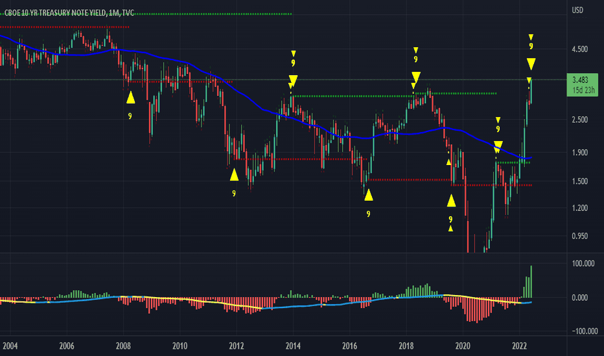Click the 2018 year on time axis
The width and height of the screenshot is (604, 356).
[x=406, y=346]
